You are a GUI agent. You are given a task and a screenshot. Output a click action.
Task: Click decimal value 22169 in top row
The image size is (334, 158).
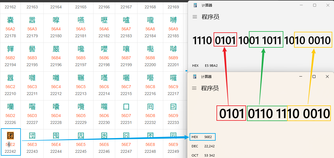173,7
